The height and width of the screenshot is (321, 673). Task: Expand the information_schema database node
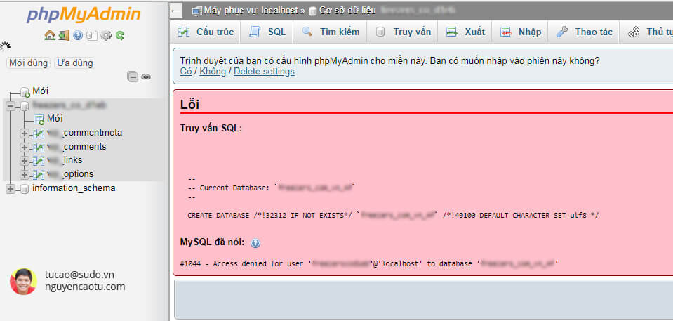pos(11,189)
